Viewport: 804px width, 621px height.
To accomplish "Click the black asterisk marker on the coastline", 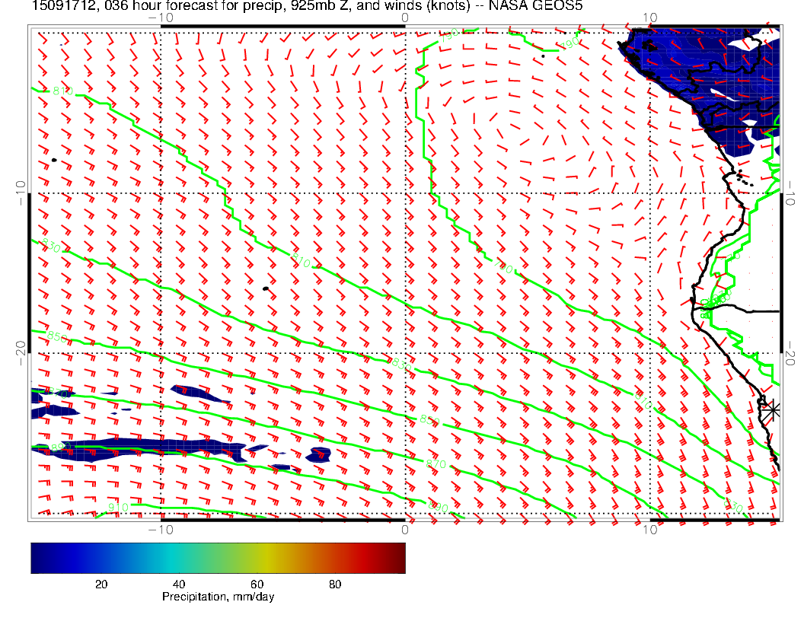I will pos(772,409).
